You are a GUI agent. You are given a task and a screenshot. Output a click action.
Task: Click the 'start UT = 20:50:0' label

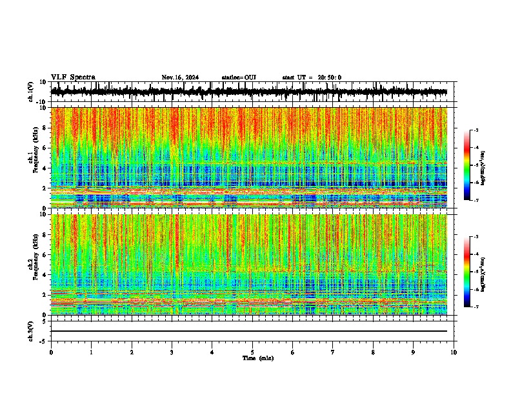tap(312, 77)
